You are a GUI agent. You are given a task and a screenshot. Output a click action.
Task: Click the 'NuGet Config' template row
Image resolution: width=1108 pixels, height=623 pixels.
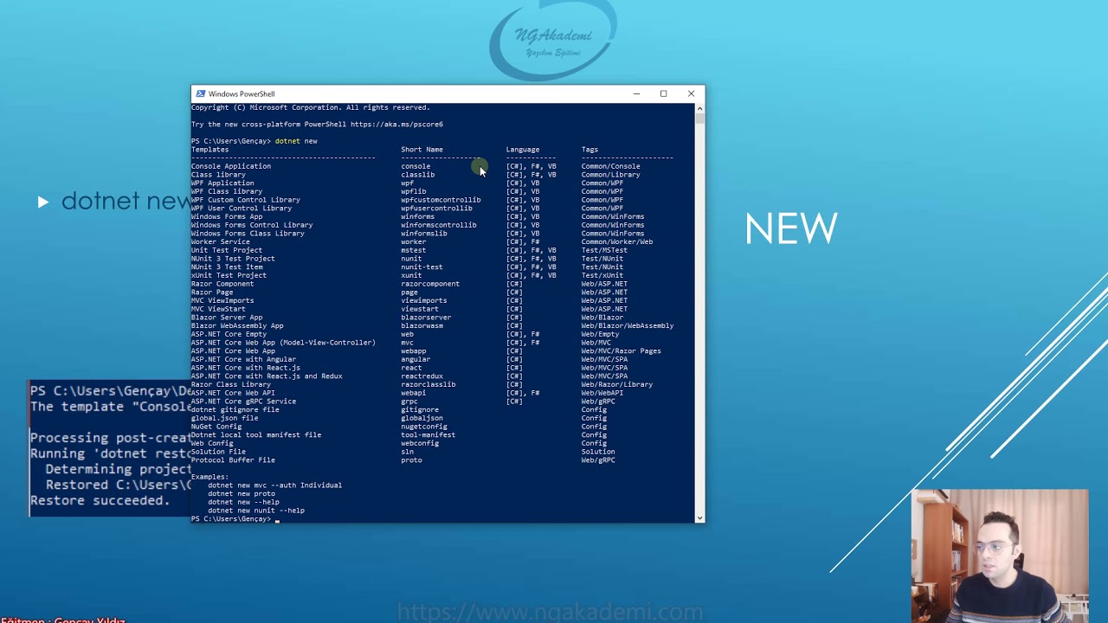(x=432, y=427)
